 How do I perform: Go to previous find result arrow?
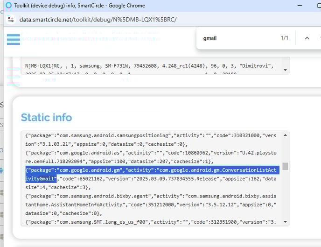click(307, 38)
